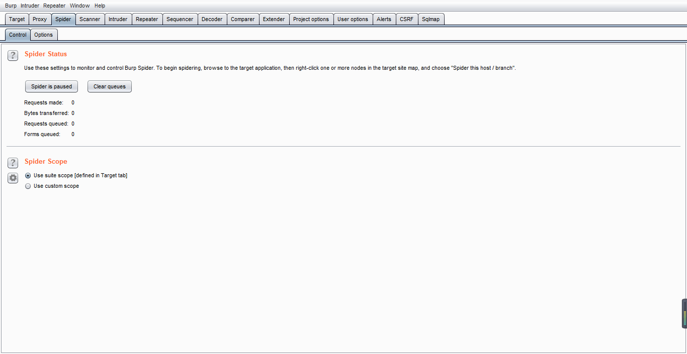This screenshot has width=687, height=354.
Task: Open the Intruder menu in menu bar
Action: coord(30,6)
